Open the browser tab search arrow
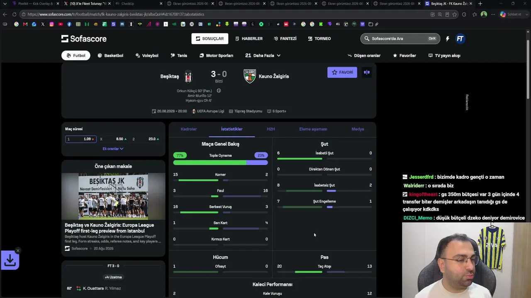Screen dimensions: 531x298 (x=5, y=4)
